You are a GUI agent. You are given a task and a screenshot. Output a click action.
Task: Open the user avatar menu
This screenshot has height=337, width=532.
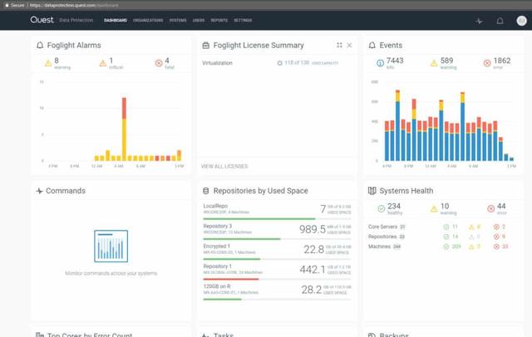point(521,21)
